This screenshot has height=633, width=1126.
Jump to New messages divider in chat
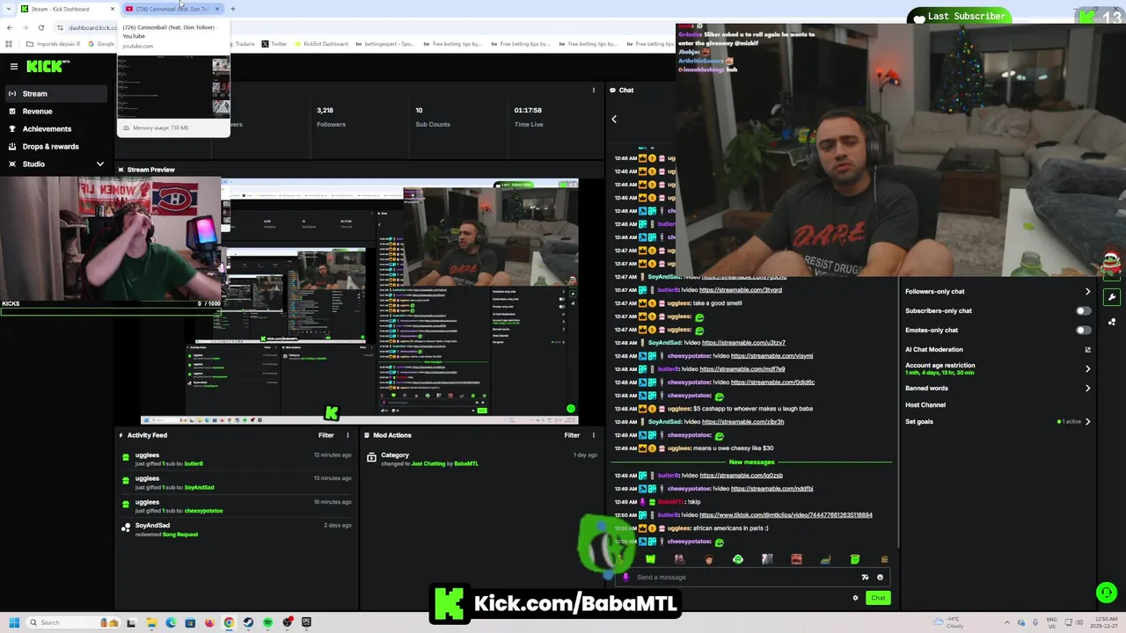751,462
